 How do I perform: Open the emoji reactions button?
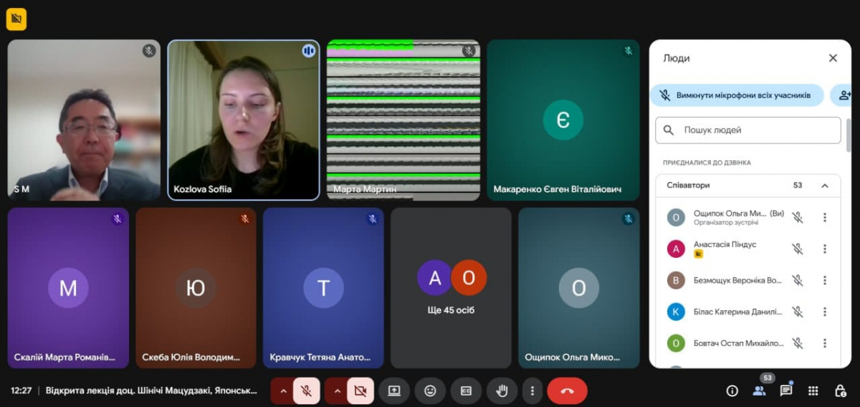coord(430,391)
